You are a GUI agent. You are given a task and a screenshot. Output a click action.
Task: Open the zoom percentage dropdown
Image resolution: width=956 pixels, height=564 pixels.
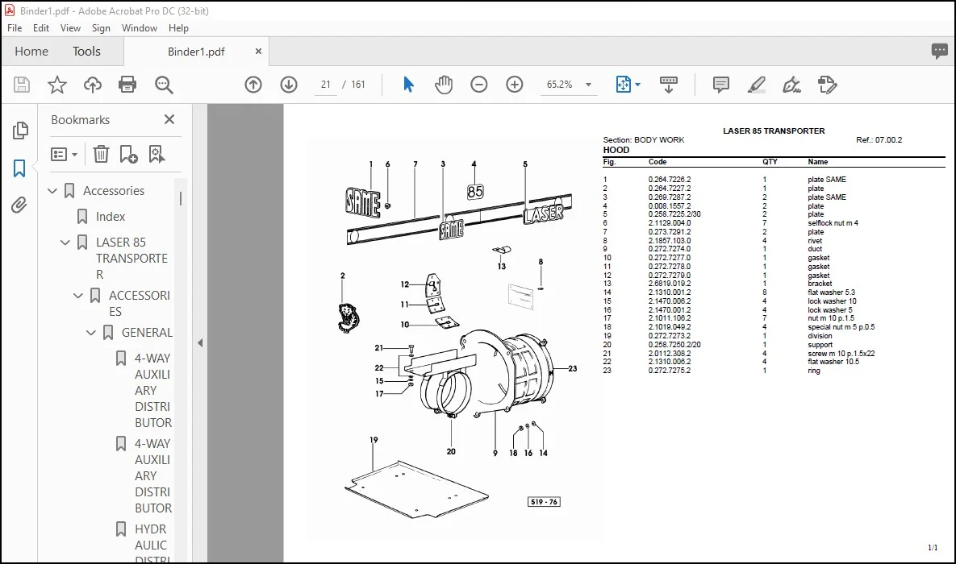pyautogui.click(x=588, y=85)
